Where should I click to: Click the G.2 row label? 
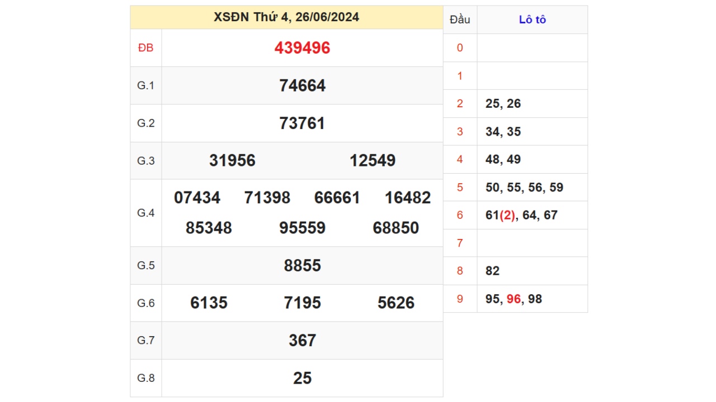tap(146, 123)
